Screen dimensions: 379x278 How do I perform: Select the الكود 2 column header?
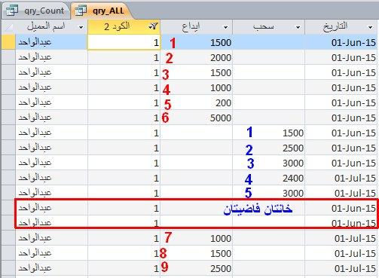124,26
